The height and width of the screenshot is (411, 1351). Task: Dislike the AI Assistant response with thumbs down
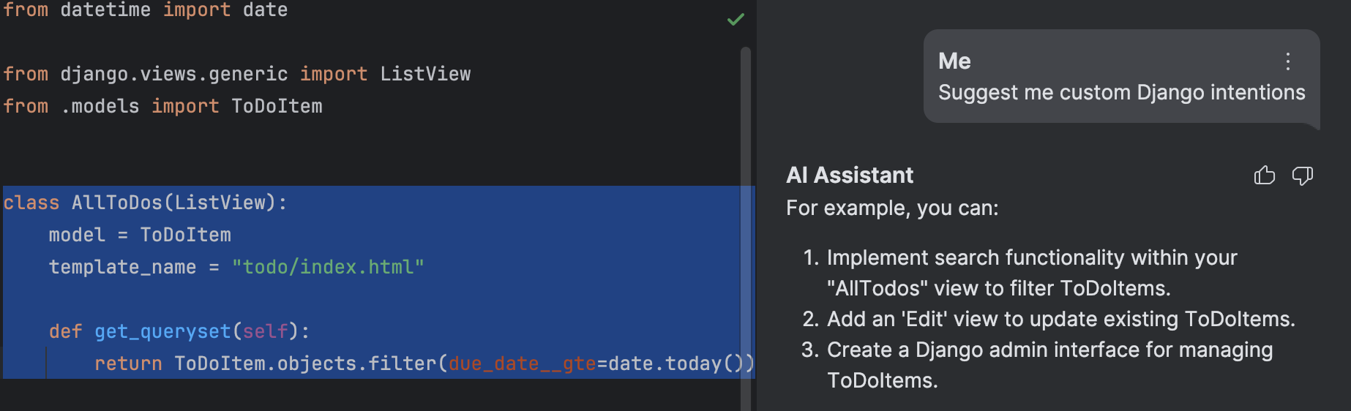pyautogui.click(x=1302, y=176)
